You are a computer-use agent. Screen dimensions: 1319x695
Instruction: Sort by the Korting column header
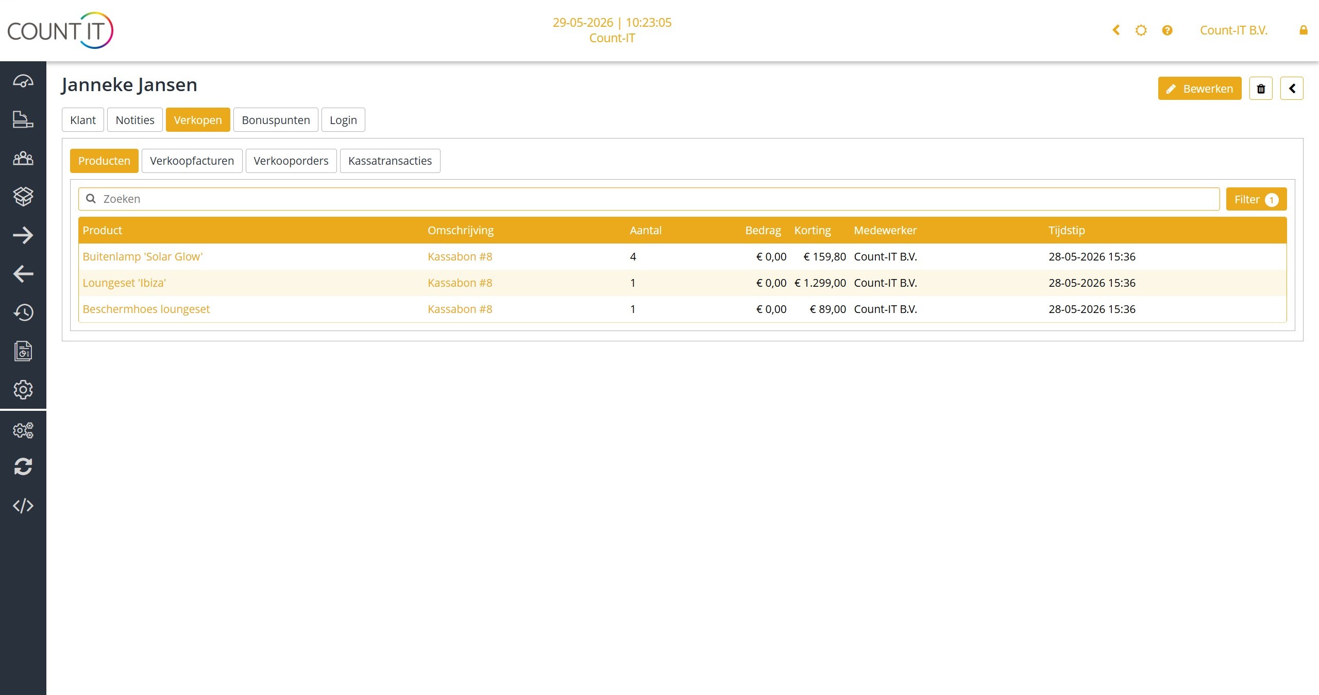point(812,230)
